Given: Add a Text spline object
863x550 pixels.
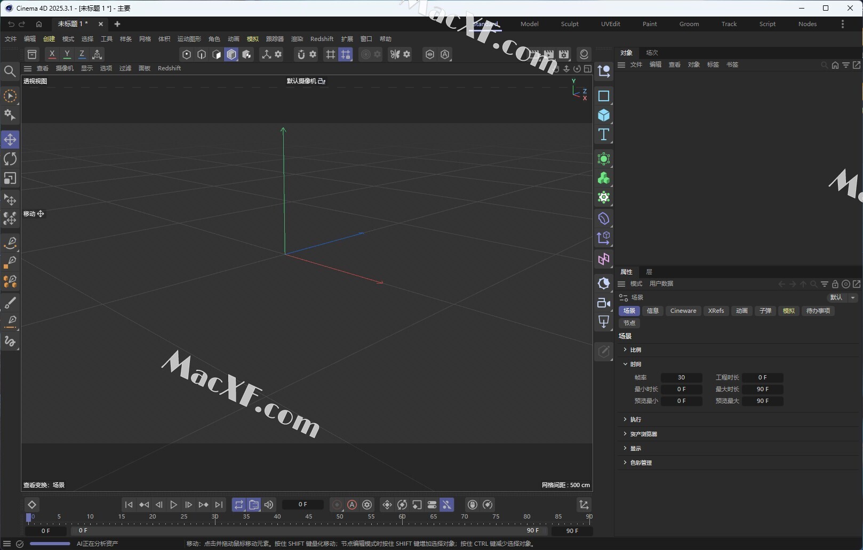Looking at the screenshot, I should coord(604,134).
